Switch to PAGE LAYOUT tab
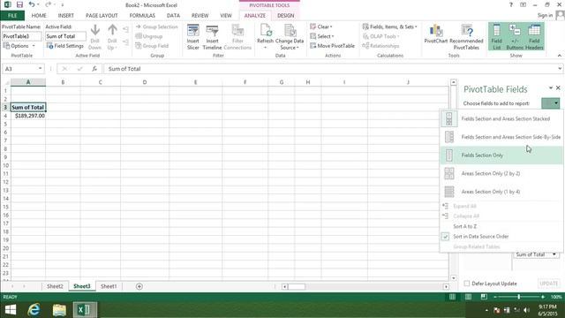 click(x=102, y=16)
